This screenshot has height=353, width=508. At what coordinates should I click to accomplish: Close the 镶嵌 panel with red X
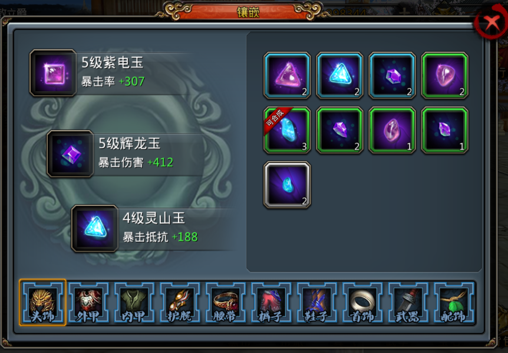click(491, 22)
